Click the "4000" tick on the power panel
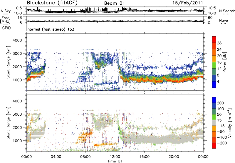235x163 pixels. pos(17,40)
